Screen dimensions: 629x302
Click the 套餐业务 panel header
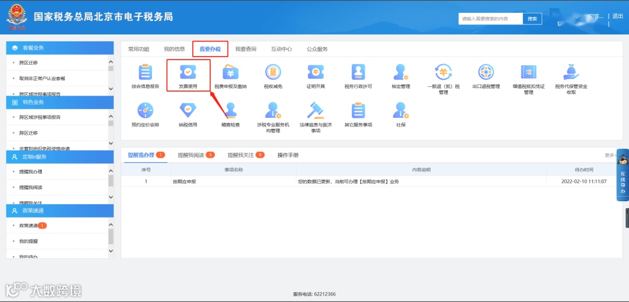60,48
